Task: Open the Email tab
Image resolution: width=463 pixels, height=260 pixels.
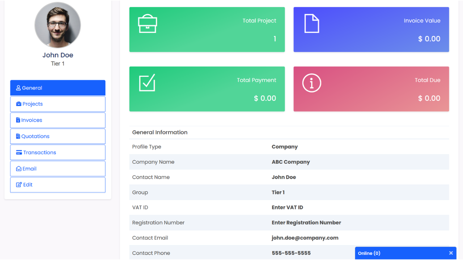Action: [58, 169]
